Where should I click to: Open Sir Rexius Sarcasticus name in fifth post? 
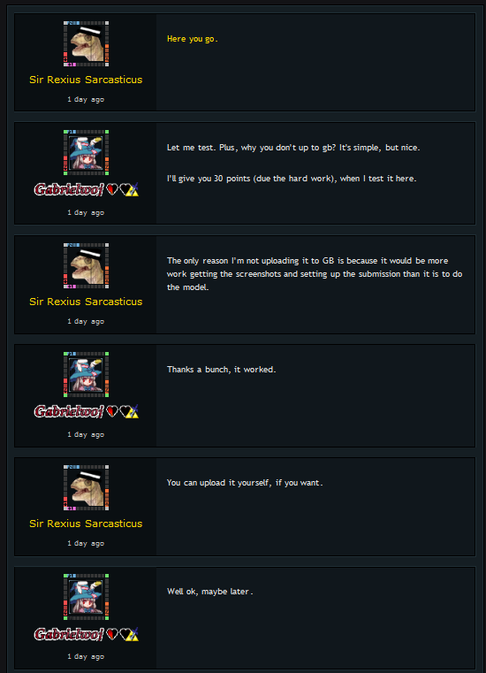click(x=86, y=524)
